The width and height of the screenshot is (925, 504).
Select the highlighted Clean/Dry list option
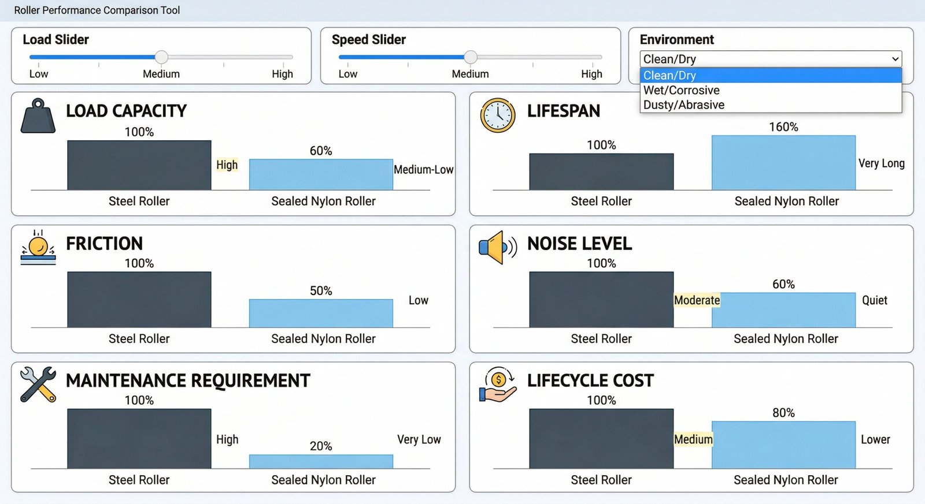pos(669,75)
